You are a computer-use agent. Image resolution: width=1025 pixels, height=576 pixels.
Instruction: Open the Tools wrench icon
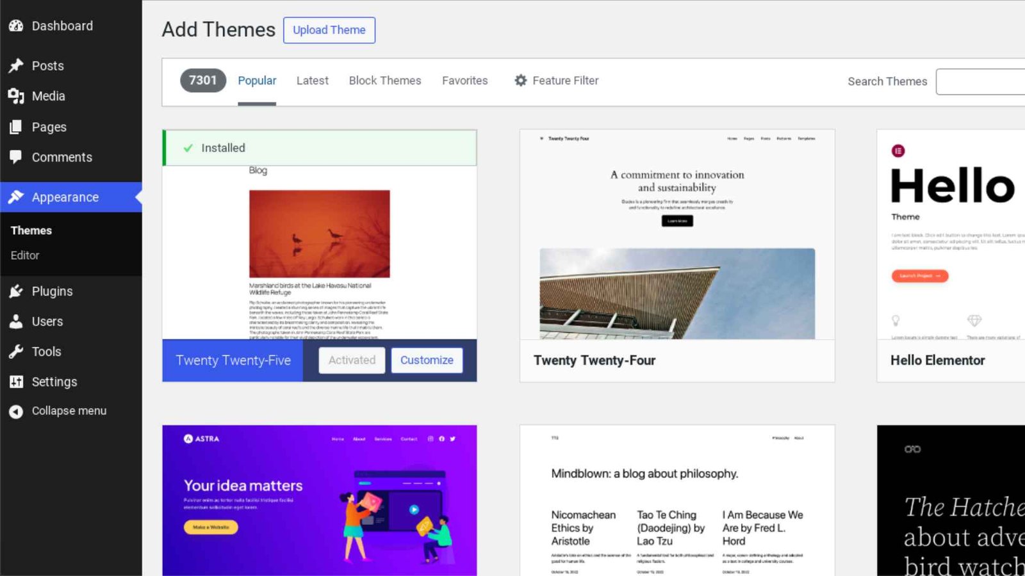16,351
